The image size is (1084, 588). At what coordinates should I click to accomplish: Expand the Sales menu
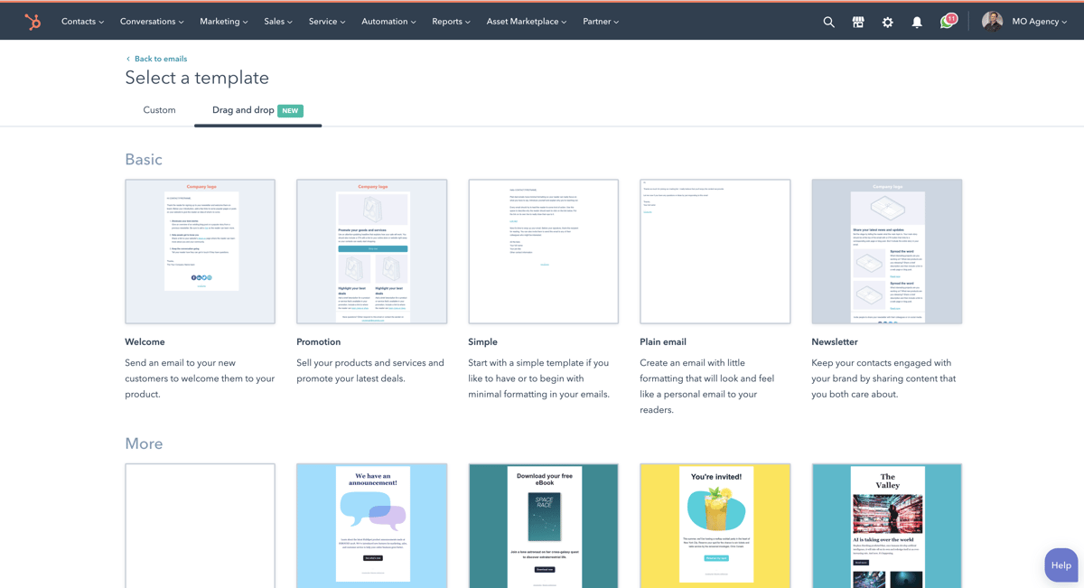point(278,22)
